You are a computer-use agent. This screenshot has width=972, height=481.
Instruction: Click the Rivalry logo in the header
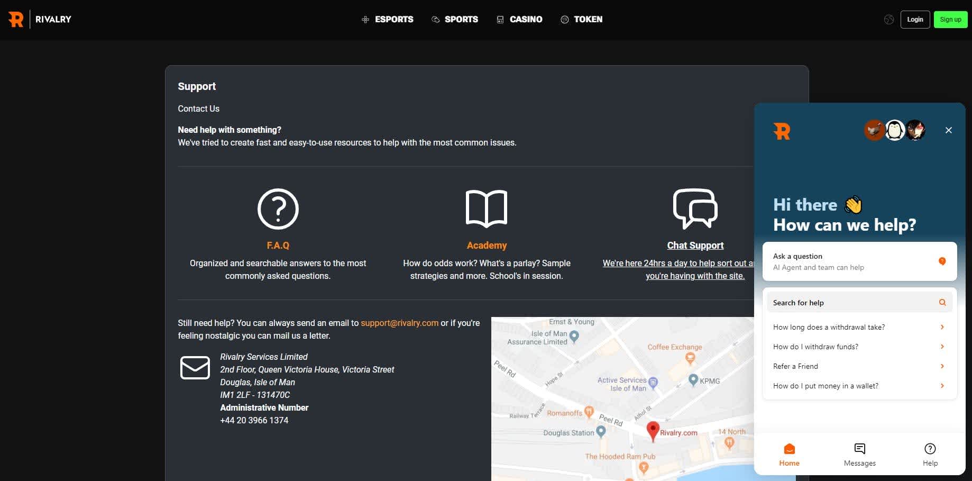[40, 20]
